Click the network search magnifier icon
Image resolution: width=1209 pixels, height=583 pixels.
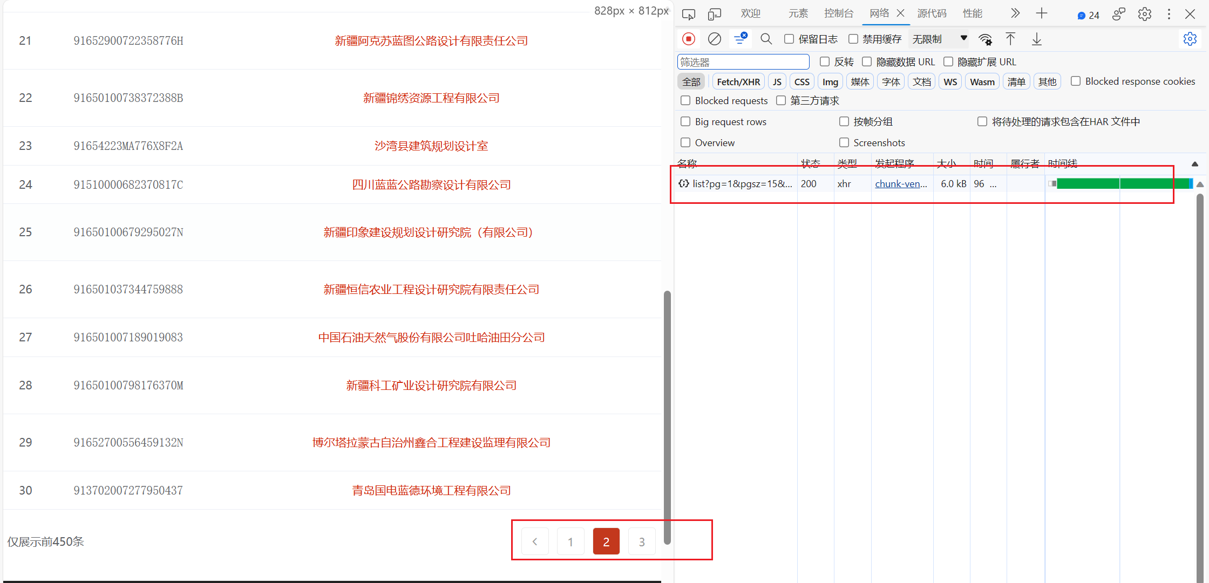point(766,39)
